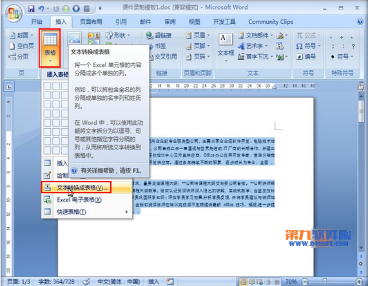Open the Page Number (页码) dropdown

click(198, 57)
